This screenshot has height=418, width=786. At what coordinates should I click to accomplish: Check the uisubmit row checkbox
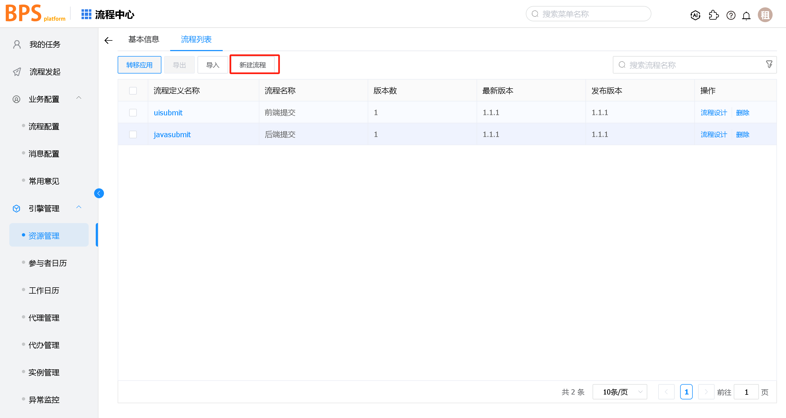(x=133, y=113)
